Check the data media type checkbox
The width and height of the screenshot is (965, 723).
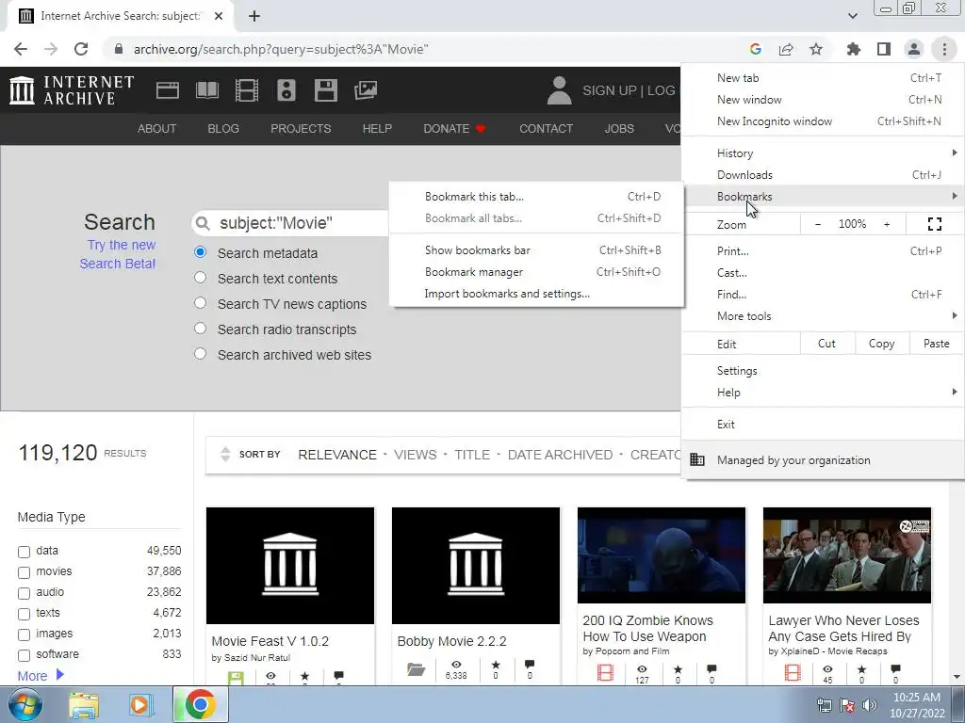tap(24, 552)
